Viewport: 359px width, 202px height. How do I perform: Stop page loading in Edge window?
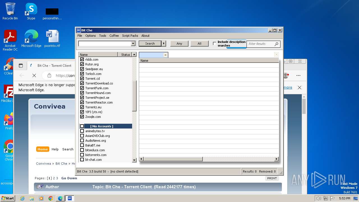(x=34, y=75)
